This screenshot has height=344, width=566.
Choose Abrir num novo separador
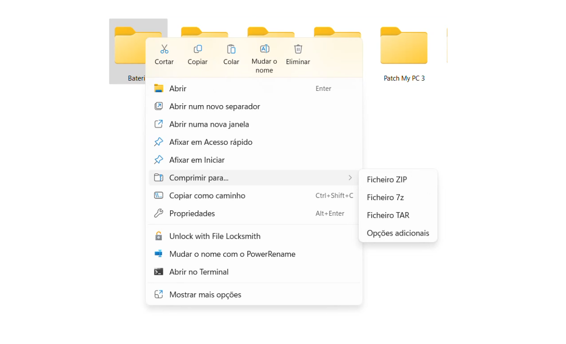[x=214, y=107]
